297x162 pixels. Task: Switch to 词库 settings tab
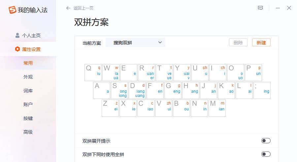tap(28, 91)
